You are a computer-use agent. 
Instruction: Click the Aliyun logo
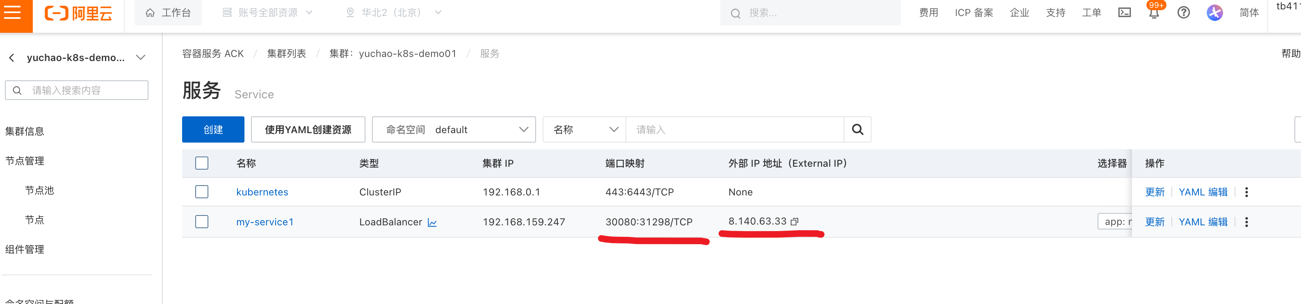(78, 13)
